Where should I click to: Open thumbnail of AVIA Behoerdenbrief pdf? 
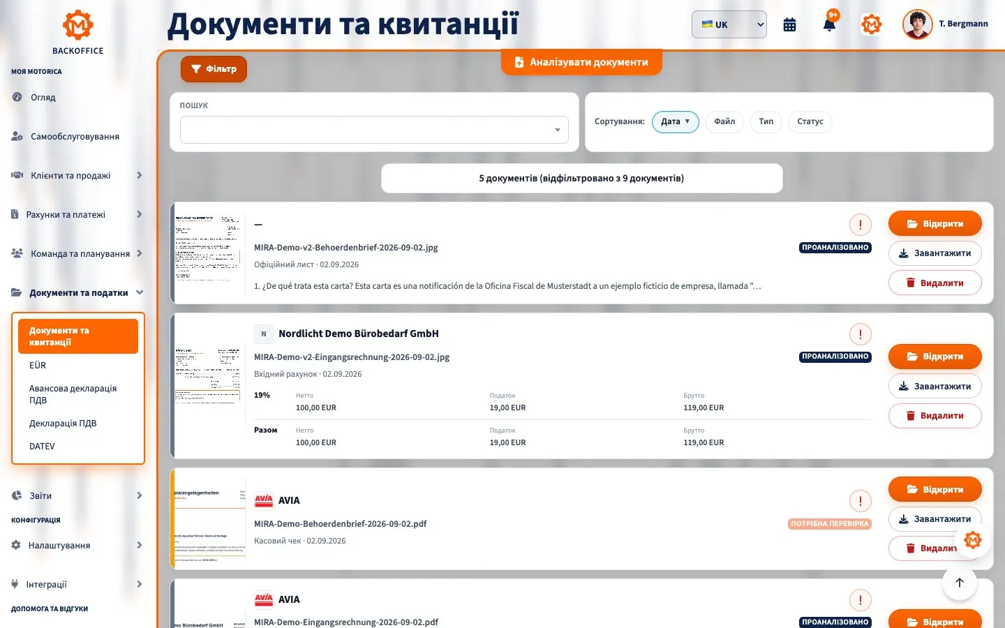(x=209, y=518)
